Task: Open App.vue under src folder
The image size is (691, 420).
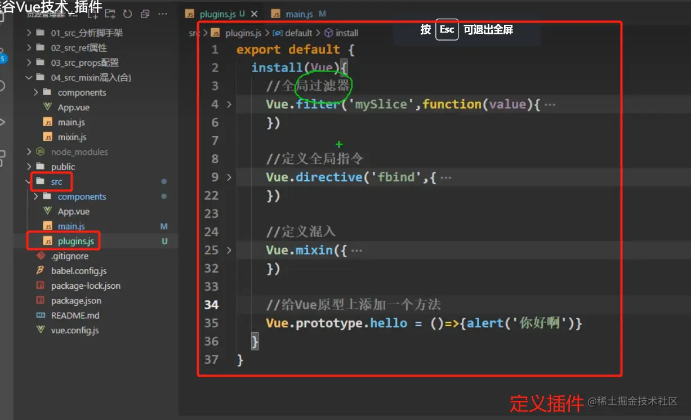Action: tap(73, 212)
